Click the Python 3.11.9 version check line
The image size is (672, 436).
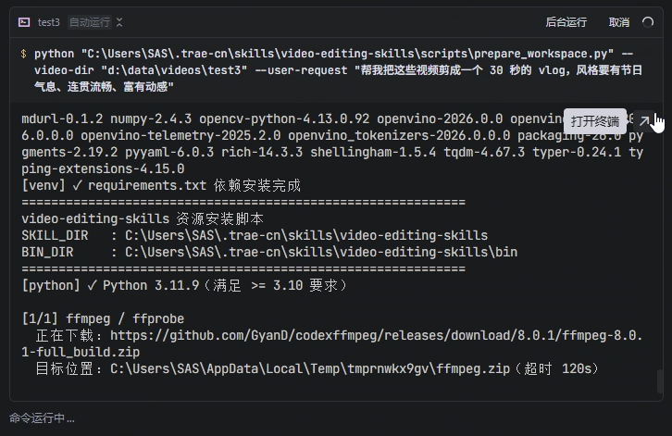[x=183, y=285]
